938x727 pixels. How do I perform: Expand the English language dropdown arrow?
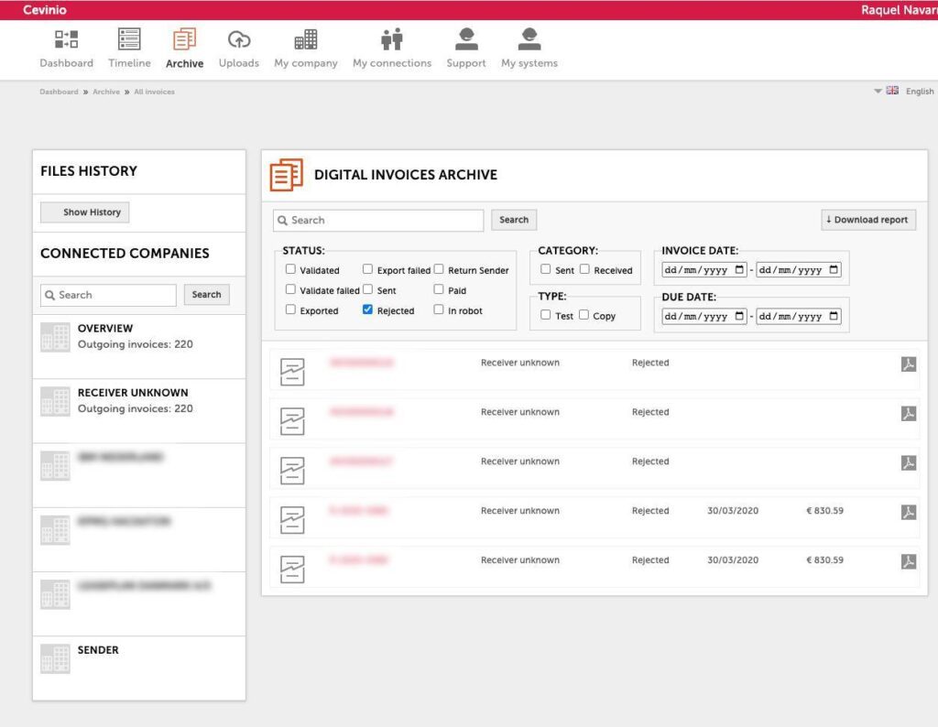point(878,91)
